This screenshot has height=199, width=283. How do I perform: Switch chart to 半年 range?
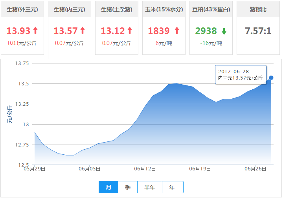[x=150, y=187]
